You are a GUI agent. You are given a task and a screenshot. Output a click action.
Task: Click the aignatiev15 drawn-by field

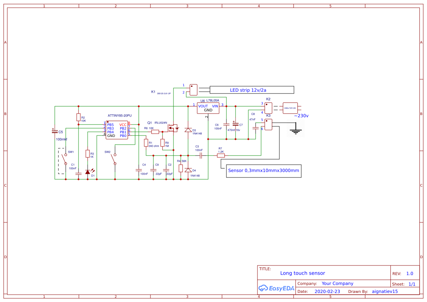385,291
